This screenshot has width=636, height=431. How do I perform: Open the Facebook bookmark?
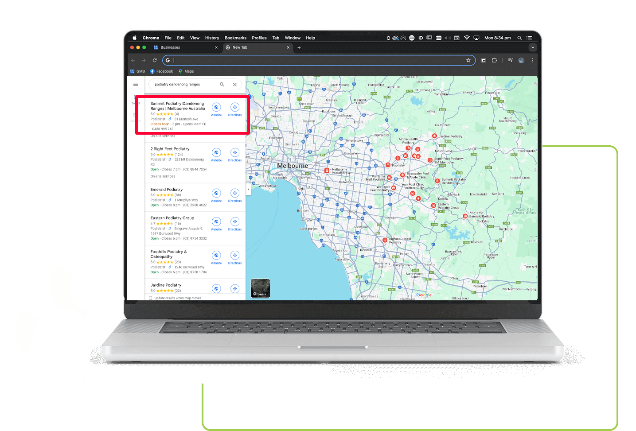(161, 71)
